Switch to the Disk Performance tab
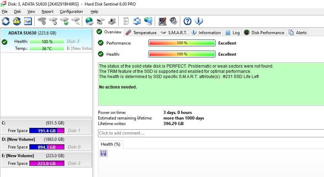Screen dimensions: 324x177 click(x=264, y=33)
